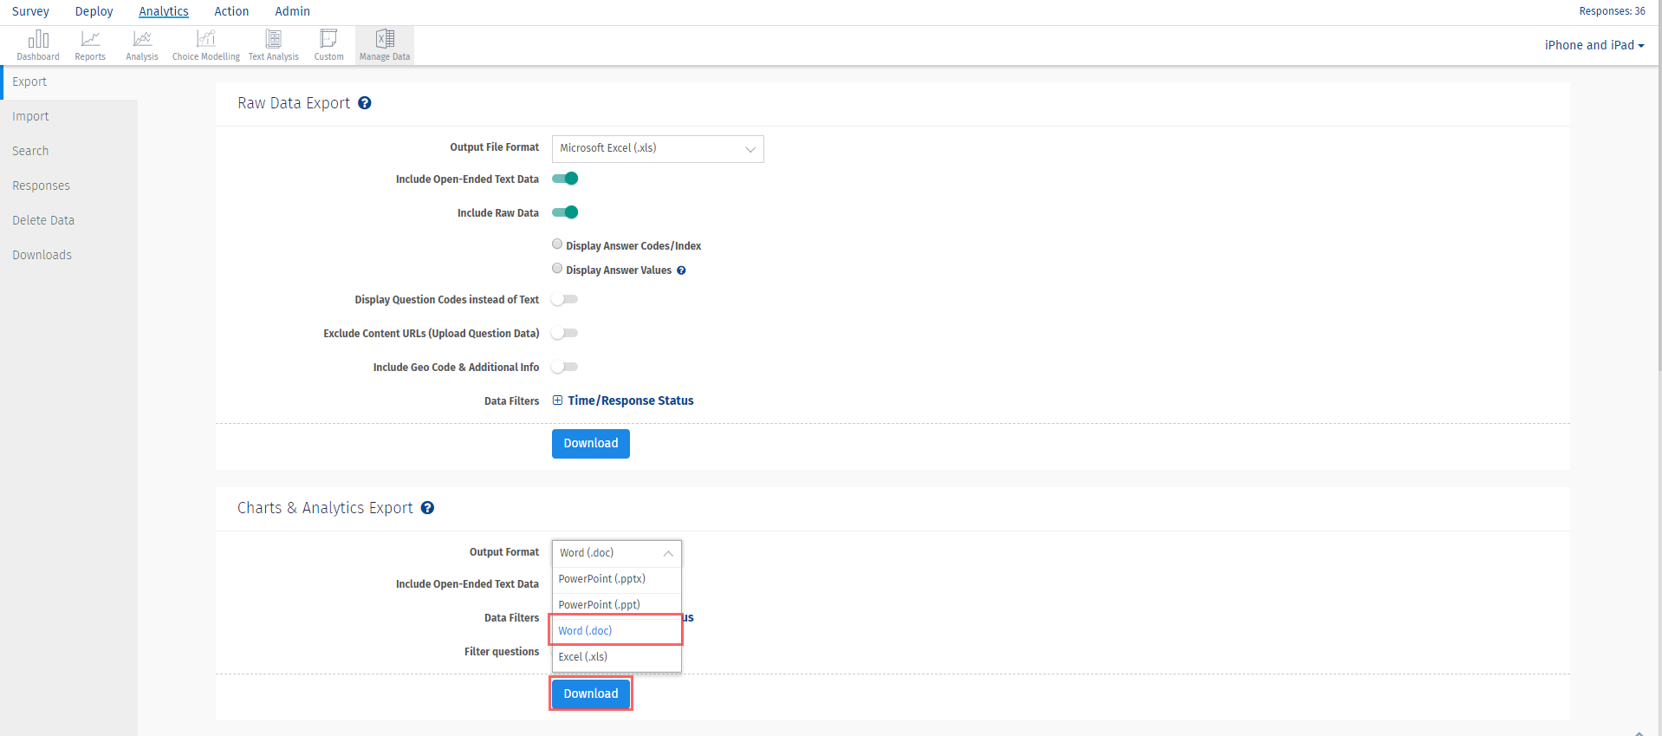
Task: Open the Analytics menu
Action: pyautogui.click(x=164, y=11)
